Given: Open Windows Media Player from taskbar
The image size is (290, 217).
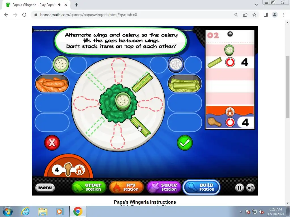Looking at the screenshot, I should [x=60, y=211].
